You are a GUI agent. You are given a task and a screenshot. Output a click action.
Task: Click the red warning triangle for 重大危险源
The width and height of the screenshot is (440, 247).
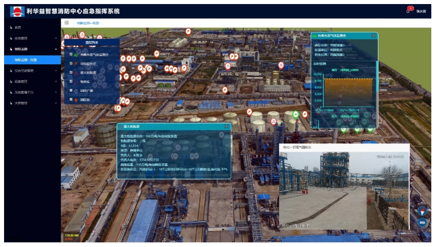click(76, 73)
